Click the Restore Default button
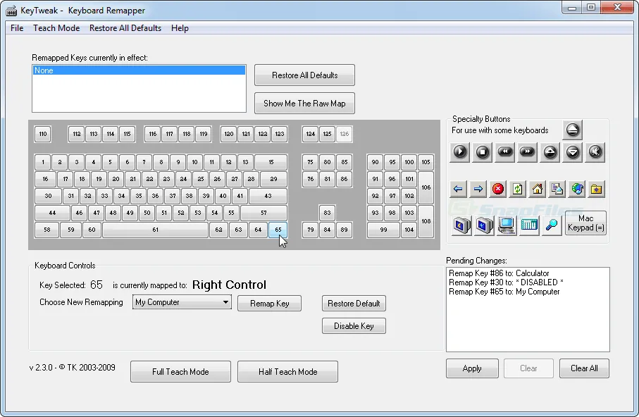Image resolution: width=639 pixels, height=417 pixels. [354, 304]
